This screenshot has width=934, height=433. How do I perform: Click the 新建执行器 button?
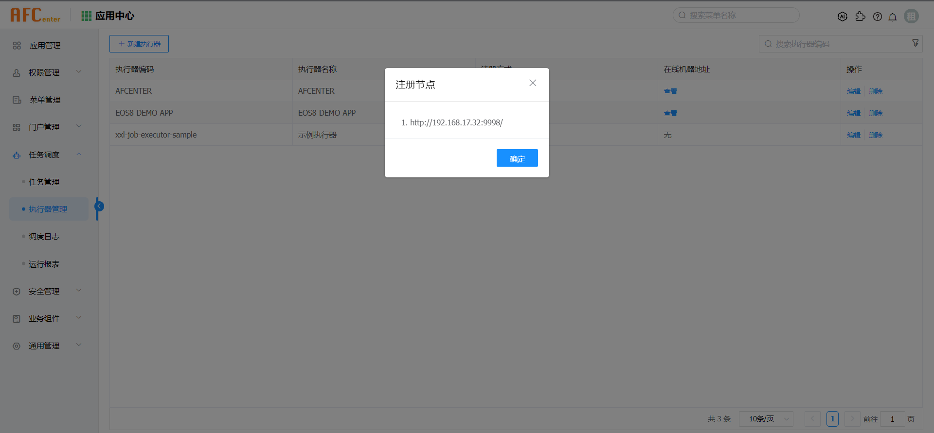pyautogui.click(x=139, y=44)
